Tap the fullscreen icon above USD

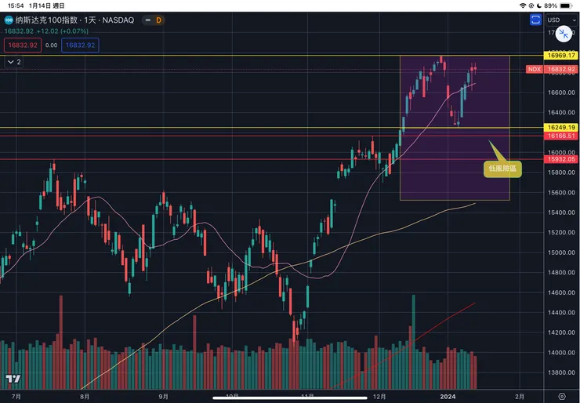coord(535,19)
